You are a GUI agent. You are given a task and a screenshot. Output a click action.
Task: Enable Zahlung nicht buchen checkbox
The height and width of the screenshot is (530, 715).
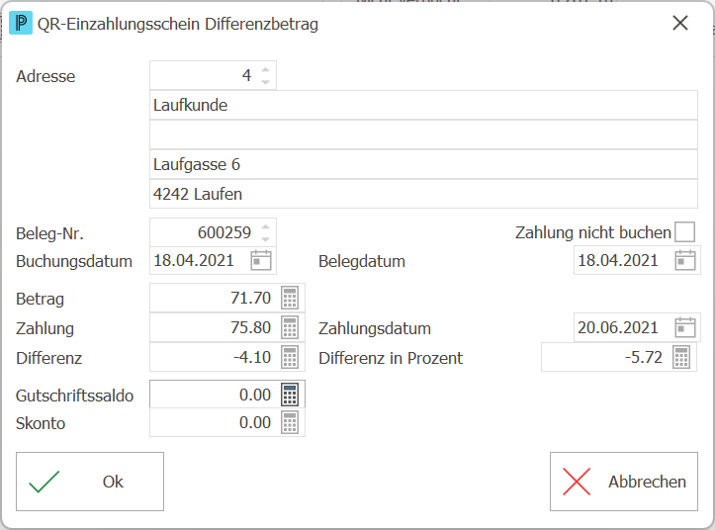(685, 231)
